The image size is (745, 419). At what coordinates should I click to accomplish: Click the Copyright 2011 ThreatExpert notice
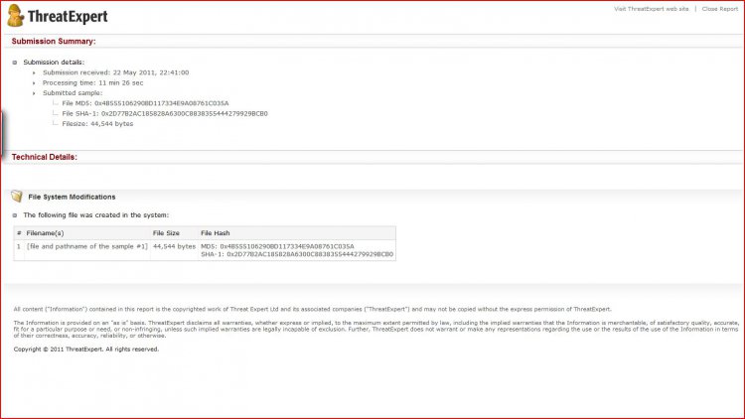tap(86, 349)
